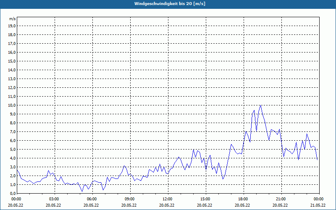Click the 06:00 time axis label
This screenshot has height=210, width=336.
92,199
